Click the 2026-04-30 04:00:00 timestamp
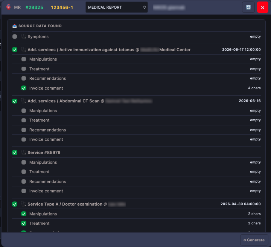Screen dimensions: 271x247 [x=241, y=204]
